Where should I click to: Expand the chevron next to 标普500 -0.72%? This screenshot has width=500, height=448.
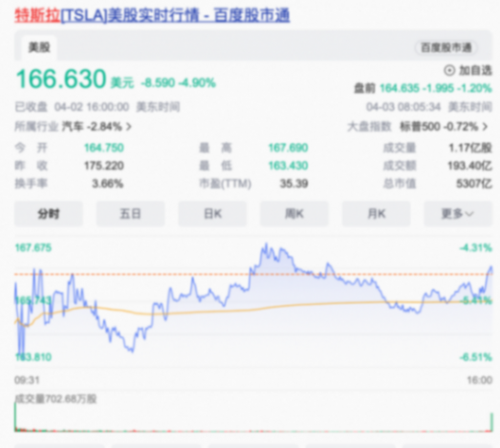point(485,127)
